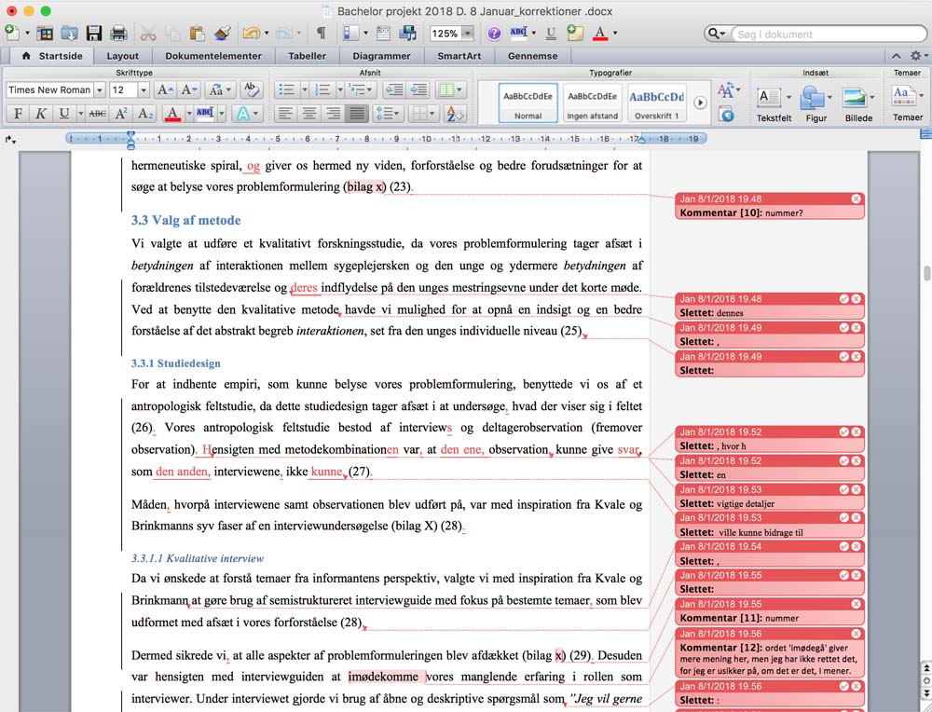Toggle strikethrough formatting
This screenshot has width=932, height=712.
coord(98,113)
